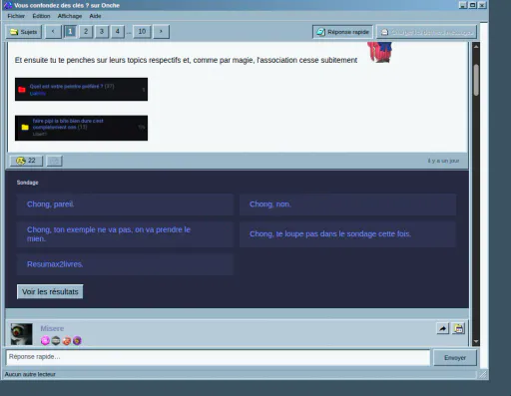Screen dimensions: 511x396
Task: Maximize the Onche window
Action: pyautogui.click(x=472, y=5)
